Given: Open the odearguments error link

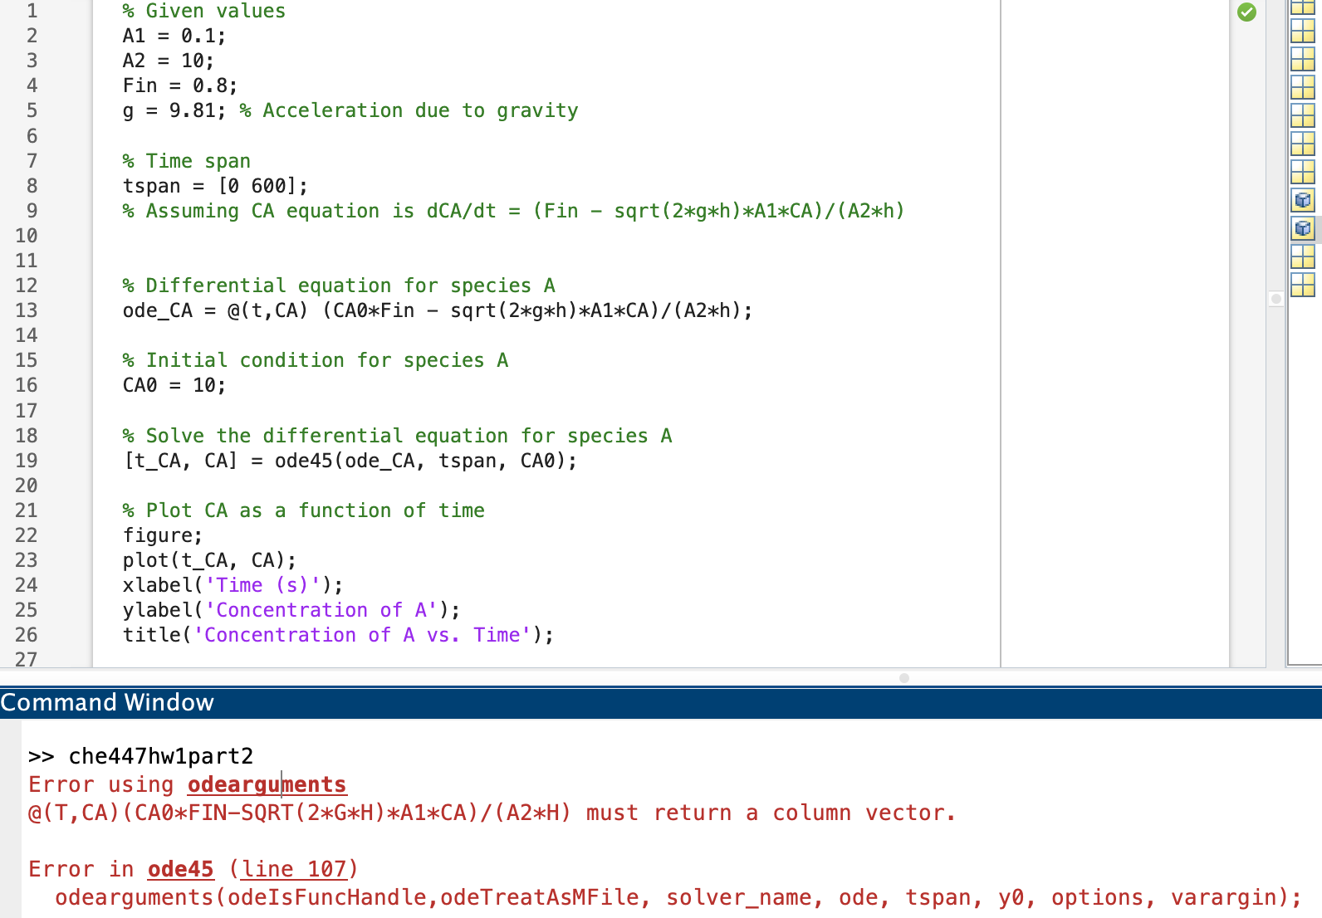Looking at the screenshot, I should [267, 784].
